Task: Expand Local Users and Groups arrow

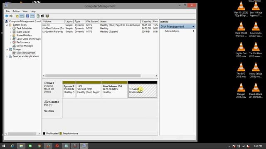Action: click(10, 39)
